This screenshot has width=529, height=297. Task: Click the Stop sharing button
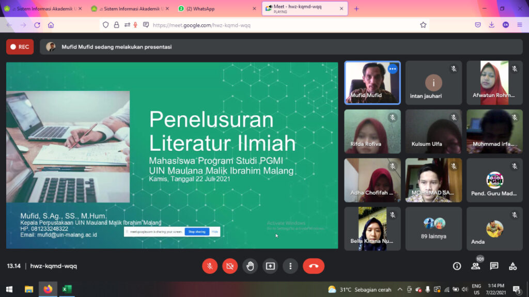(x=197, y=232)
